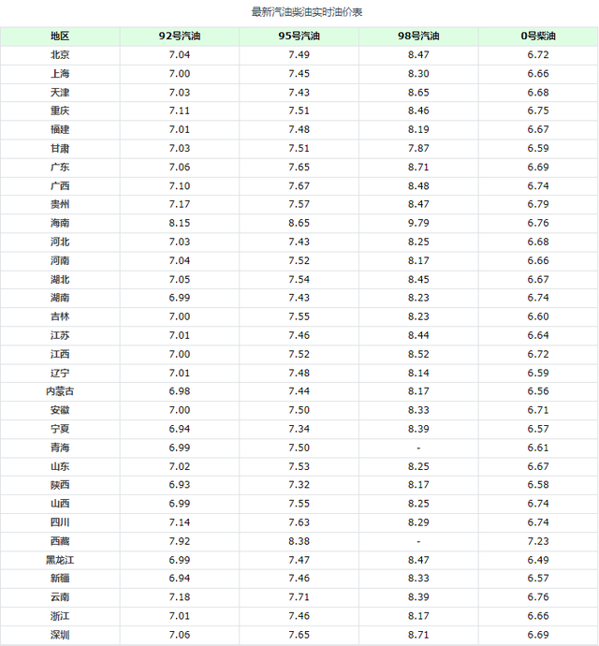Screen dimensions: 599x646
Task: Click the 黑龙江 row label
Action: pos(60,560)
